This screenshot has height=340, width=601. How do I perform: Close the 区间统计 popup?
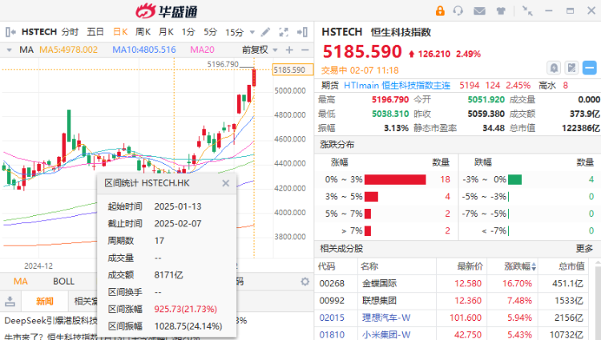pyautogui.click(x=226, y=183)
